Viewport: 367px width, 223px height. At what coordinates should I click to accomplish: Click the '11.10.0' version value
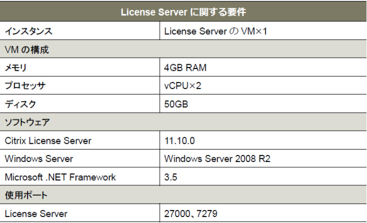tap(180, 140)
